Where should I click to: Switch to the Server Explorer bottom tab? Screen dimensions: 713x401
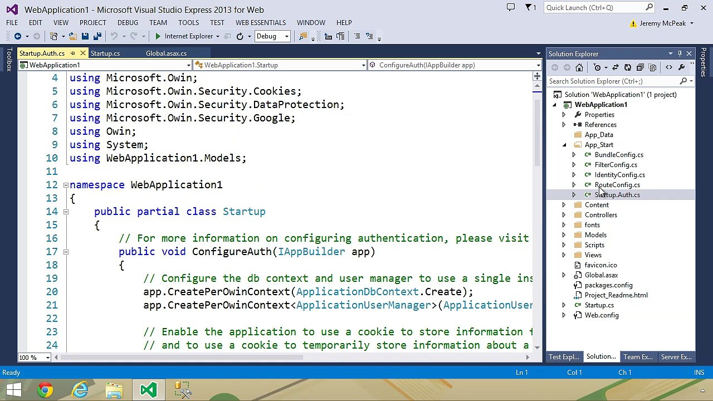click(x=676, y=357)
